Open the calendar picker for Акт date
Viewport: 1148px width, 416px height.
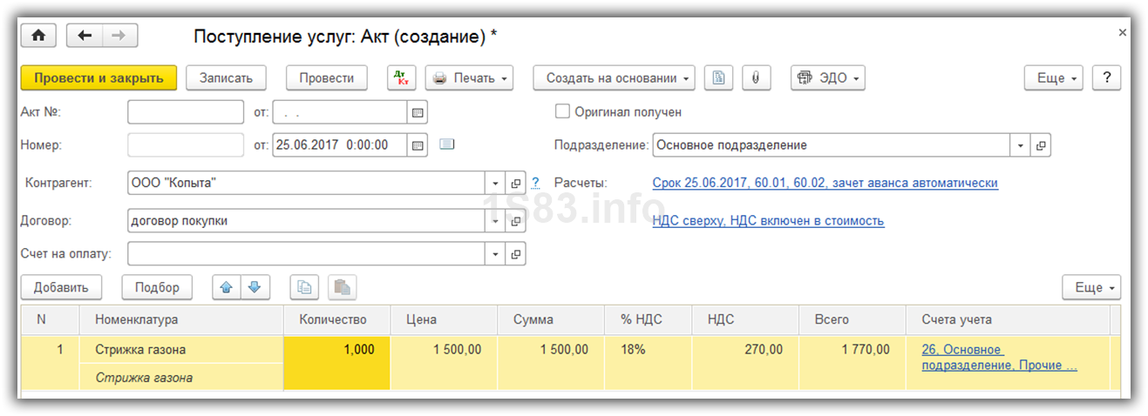click(x=418, y=112)
